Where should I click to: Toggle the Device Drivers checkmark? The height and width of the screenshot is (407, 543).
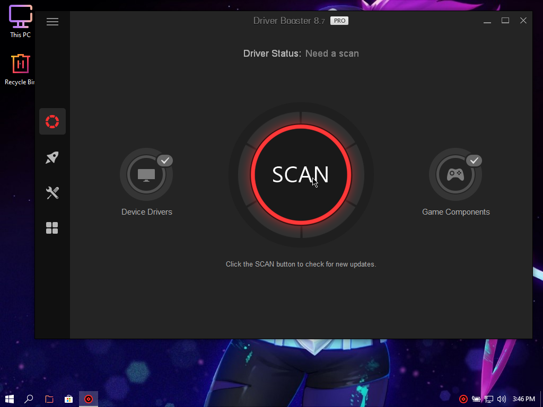pos(165,161)
